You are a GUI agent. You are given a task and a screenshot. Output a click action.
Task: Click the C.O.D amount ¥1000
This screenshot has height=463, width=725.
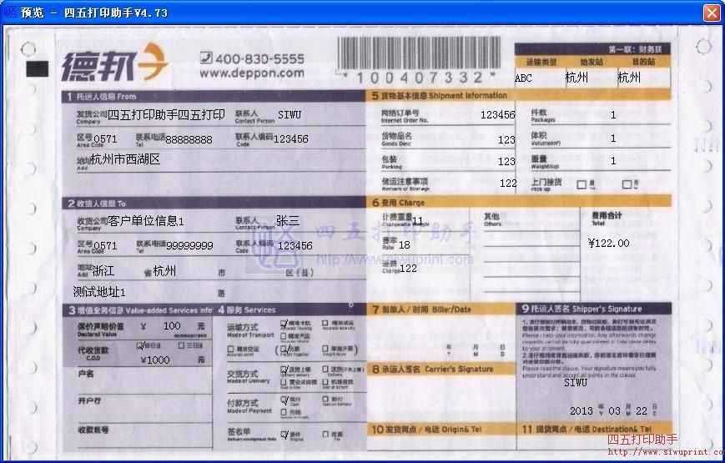(x=155, y=360)
